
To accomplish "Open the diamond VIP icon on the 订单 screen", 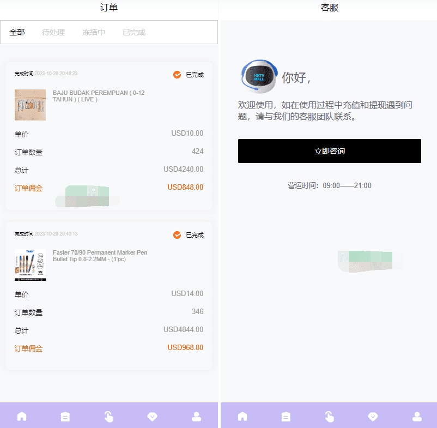I will click(153, 417).
